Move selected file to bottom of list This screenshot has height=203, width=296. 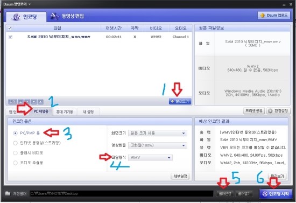click(x=40, y=102)
